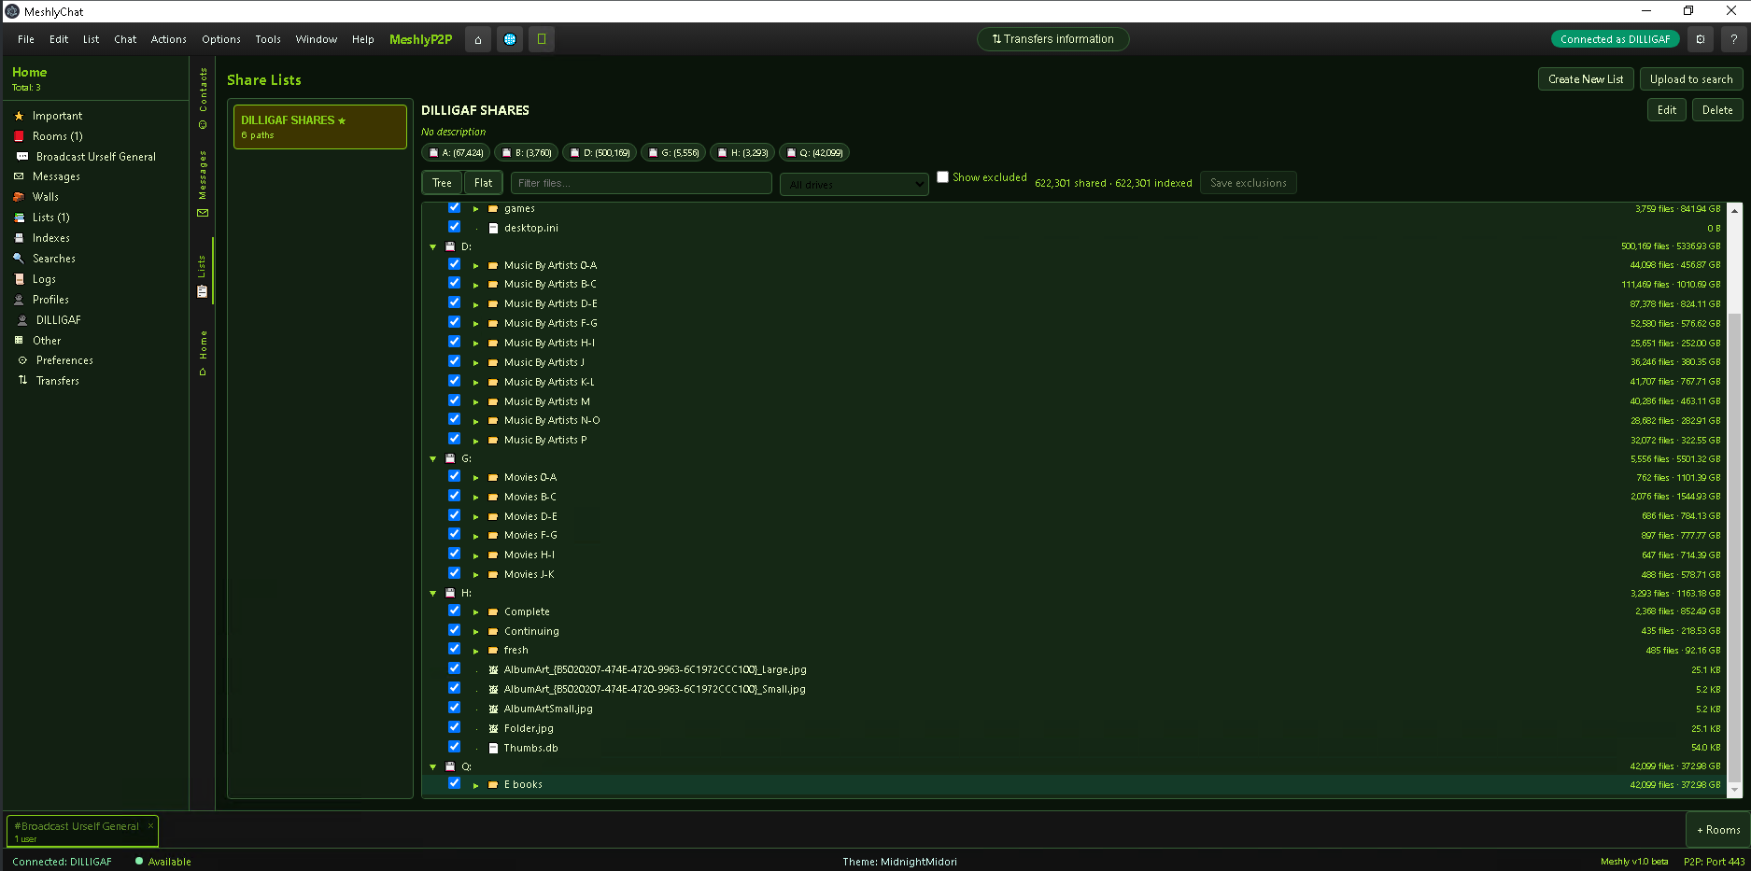
Task: Uncheck the Music By Artists J checkbox
Action: click(x=454, y=361)
